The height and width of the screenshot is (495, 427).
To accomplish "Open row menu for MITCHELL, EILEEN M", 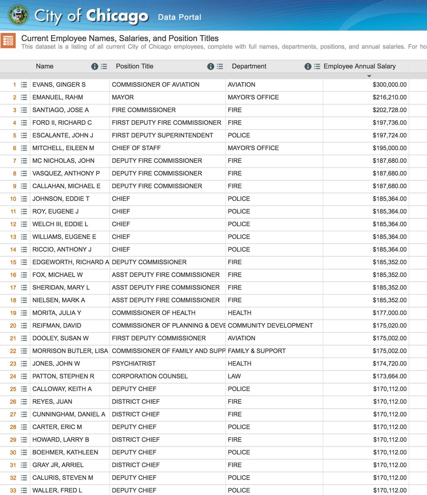I will tap(24, 148).
